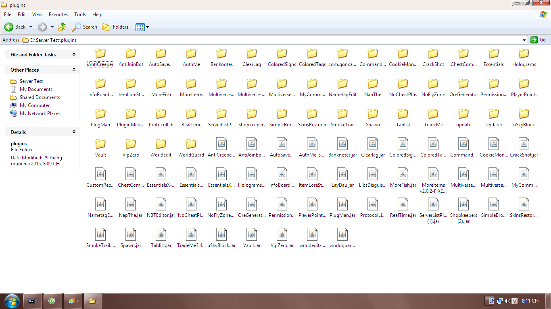Open the Views dropdown menu
551x309 pixels.
tap(147, 27)
